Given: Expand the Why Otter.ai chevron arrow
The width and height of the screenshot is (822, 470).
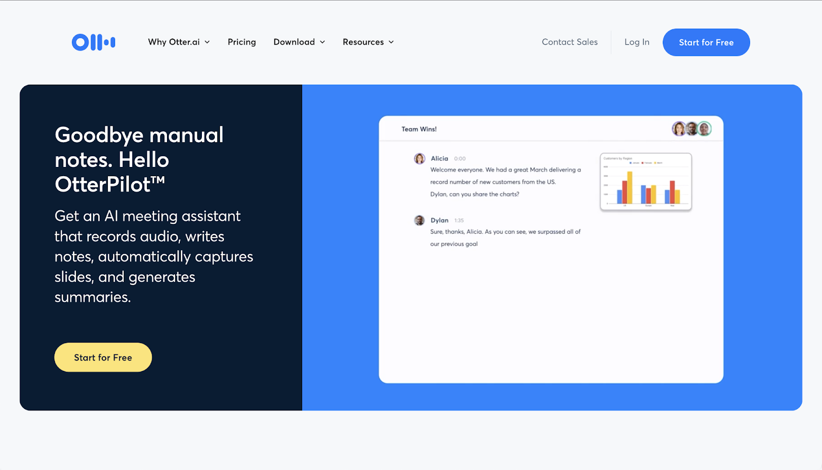Looking at the screenshot, I should [x=207, y=42].
